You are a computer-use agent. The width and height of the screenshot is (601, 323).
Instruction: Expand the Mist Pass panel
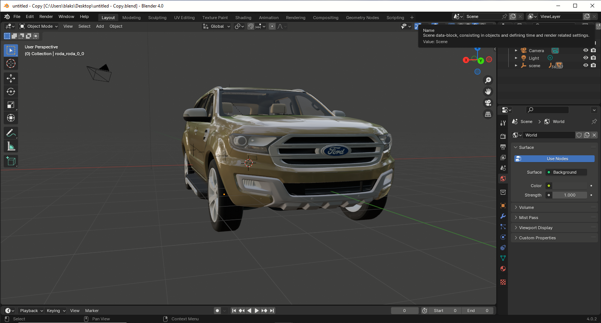coord(554,218)
